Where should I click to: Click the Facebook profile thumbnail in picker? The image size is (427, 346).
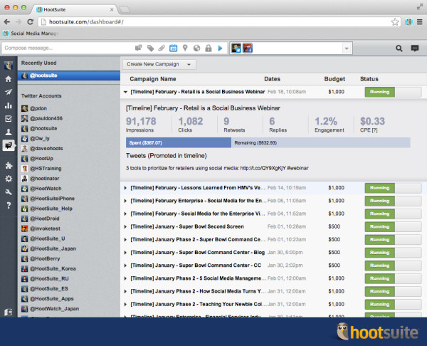(248, 48)
